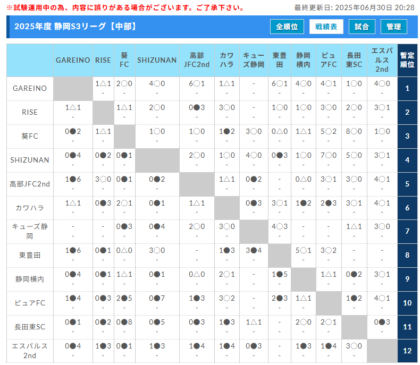This screenshot has width=420, height=365.
Task: Select the キューズ静岡 row label
Action: click(x=30, y=232)
